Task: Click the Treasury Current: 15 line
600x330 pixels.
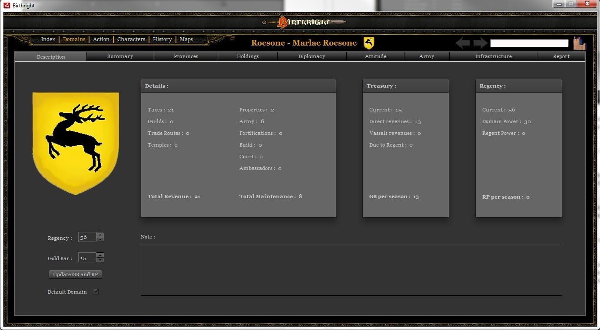Action: pos(385,110)
